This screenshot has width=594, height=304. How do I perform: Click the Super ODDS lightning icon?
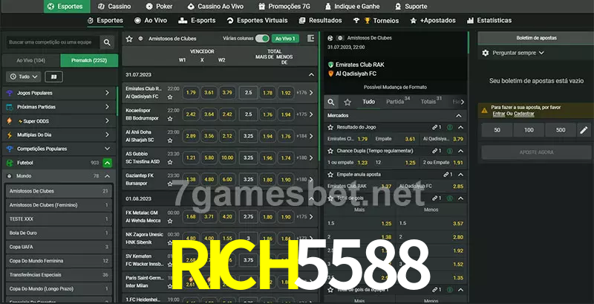point(10,121)
